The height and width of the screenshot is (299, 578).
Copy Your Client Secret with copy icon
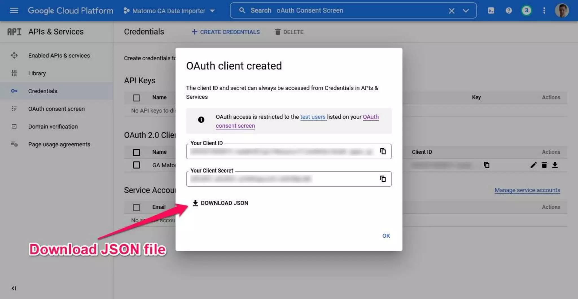tap(383, 179)
